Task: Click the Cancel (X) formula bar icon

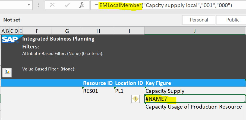Action: click(x=52, y=5)
